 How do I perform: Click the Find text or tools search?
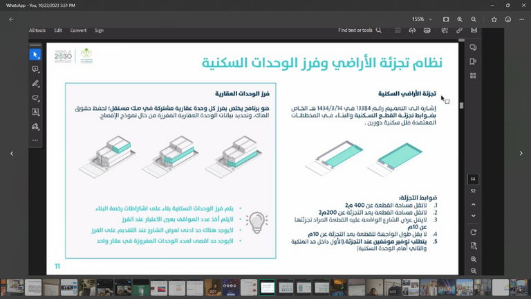pos(359,30)
